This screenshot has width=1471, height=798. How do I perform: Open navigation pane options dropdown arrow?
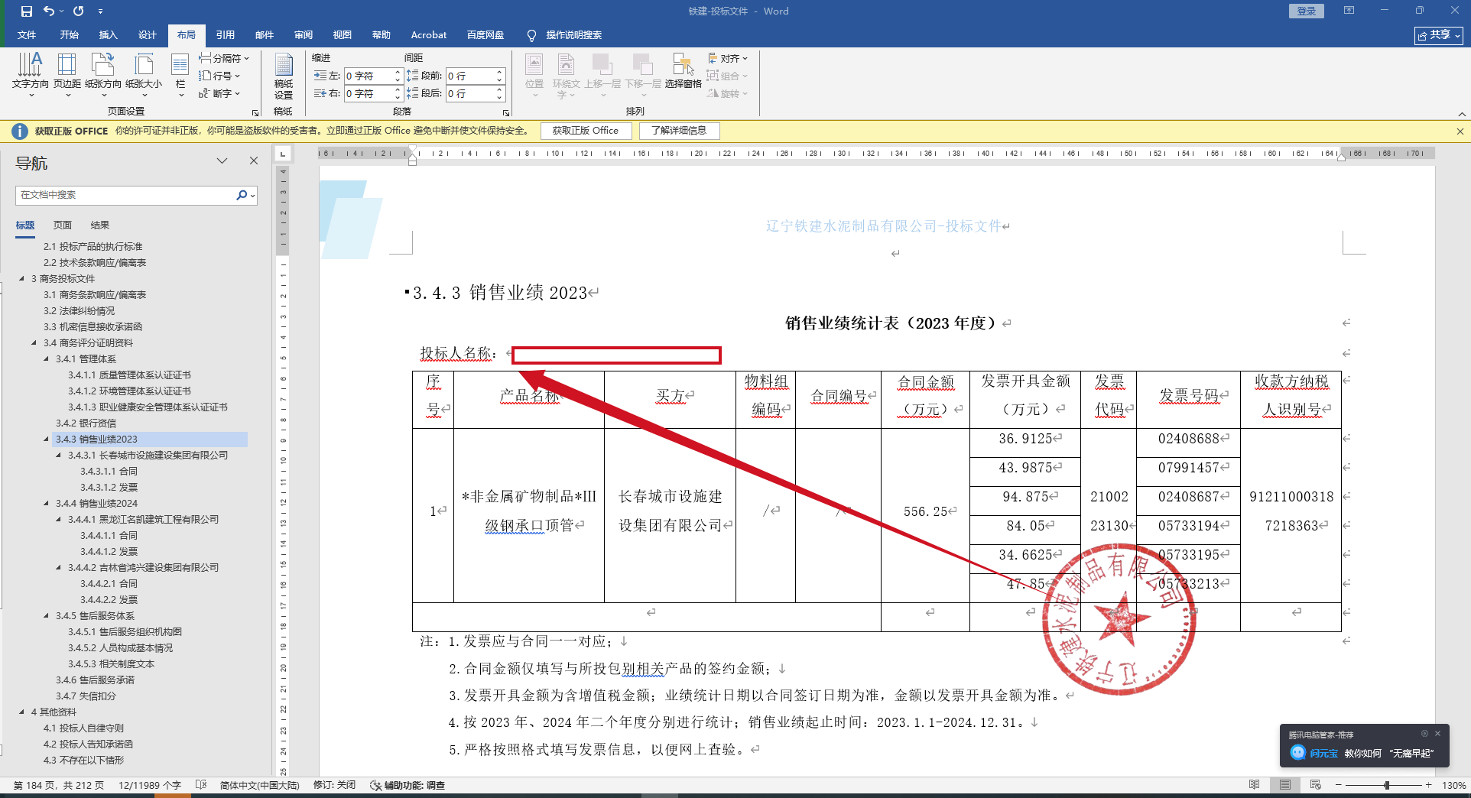pyautogui.click(x=222, y=161)
